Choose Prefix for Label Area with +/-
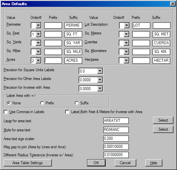 coord(42,103)
